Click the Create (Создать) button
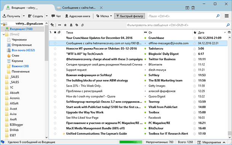The image size is (232, 145). coord(36,16)
